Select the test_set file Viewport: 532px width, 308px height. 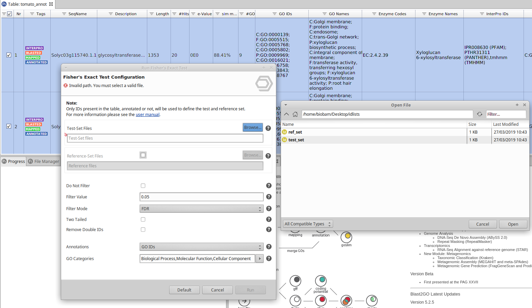[x=296, y=140]
